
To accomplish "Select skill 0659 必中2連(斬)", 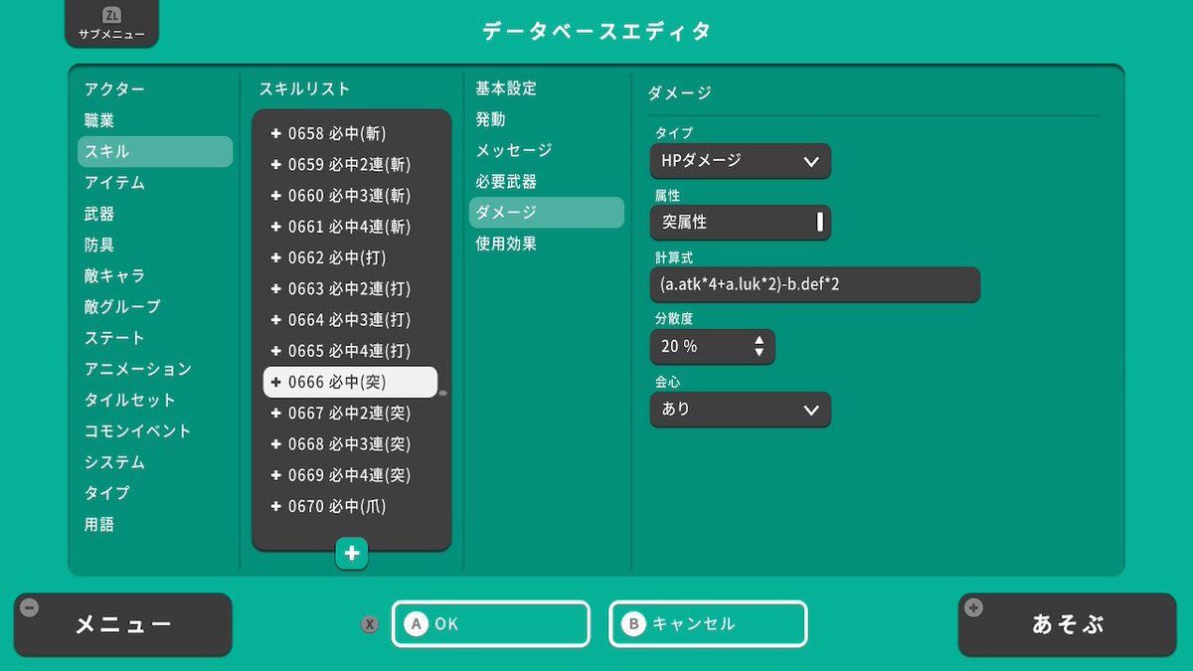I will coord(350,164).
